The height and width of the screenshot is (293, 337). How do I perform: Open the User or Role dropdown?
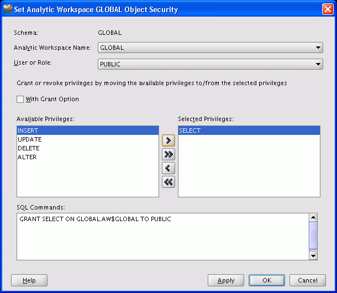(210, 64)
